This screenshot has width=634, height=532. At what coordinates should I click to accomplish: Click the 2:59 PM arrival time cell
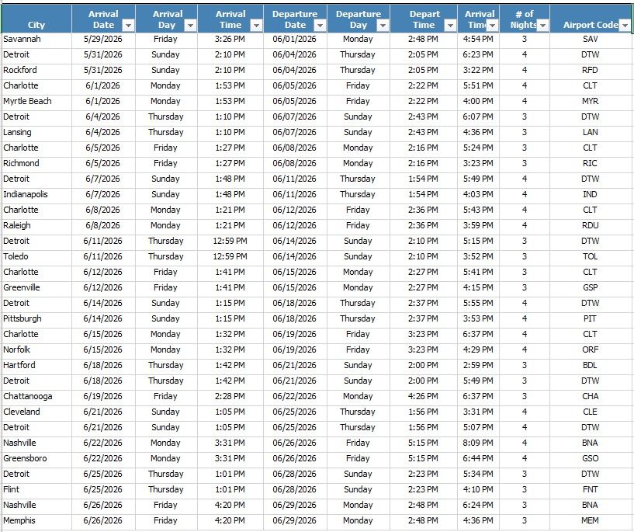(478, 365)
